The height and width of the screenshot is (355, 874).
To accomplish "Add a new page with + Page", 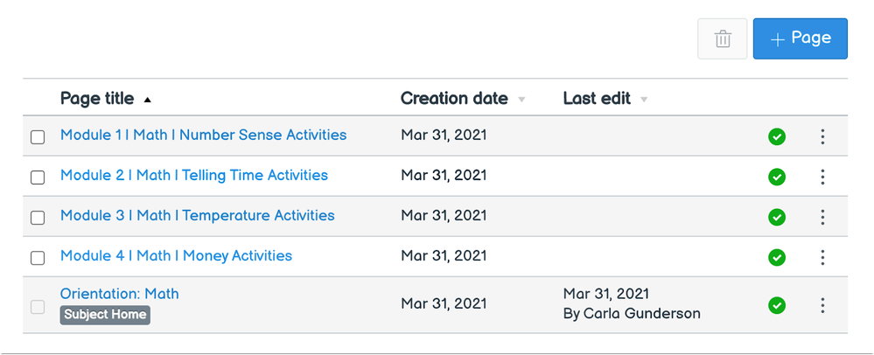I will pos(800,38).
